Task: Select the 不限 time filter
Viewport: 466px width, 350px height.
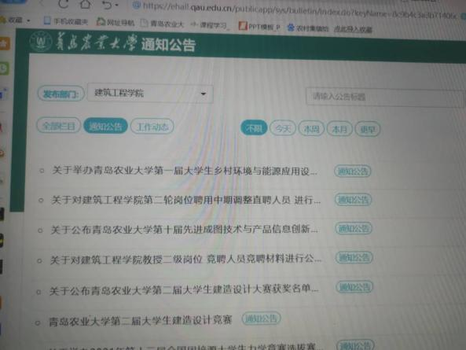Action: point(254,128)
